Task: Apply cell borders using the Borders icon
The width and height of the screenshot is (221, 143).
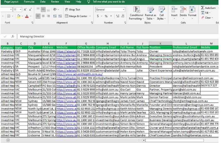Action: coord(9,16)
